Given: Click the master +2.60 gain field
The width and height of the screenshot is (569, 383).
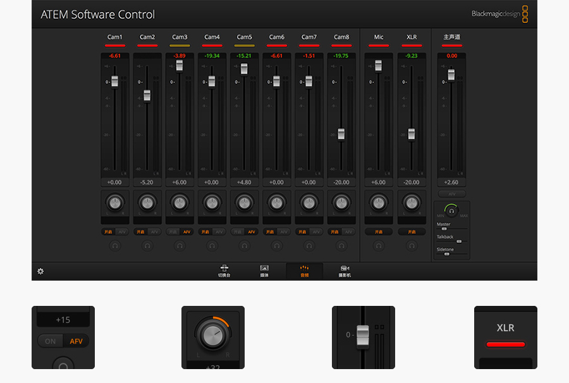Looking at the screenshot, I should point(451,183).
